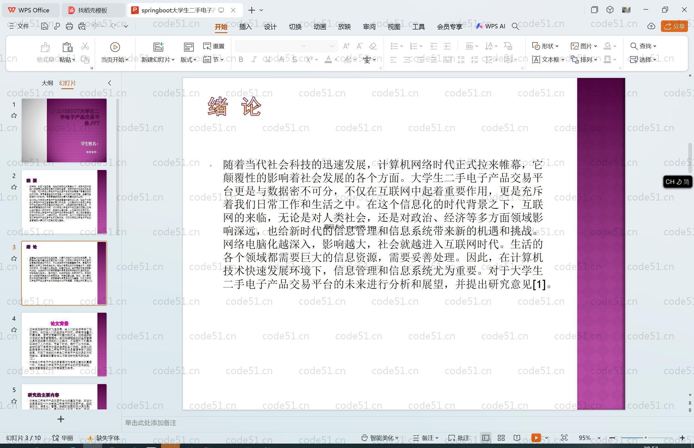694x448 pixels.
Task: Toggle center text alignment
Action: tap(407, 60)
